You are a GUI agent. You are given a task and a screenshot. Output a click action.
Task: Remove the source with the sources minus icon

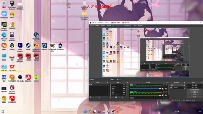click(x=113, y=97)
